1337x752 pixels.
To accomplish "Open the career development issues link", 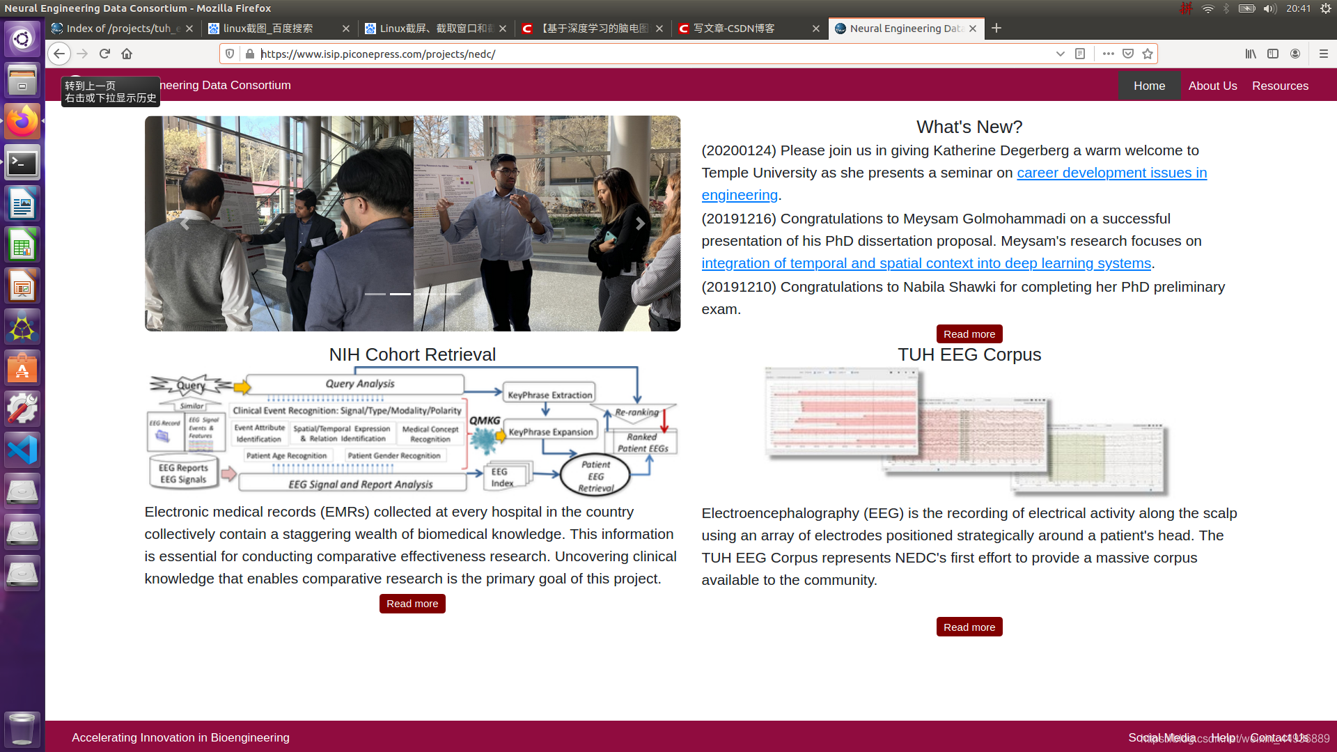I will pos(1111,173).
